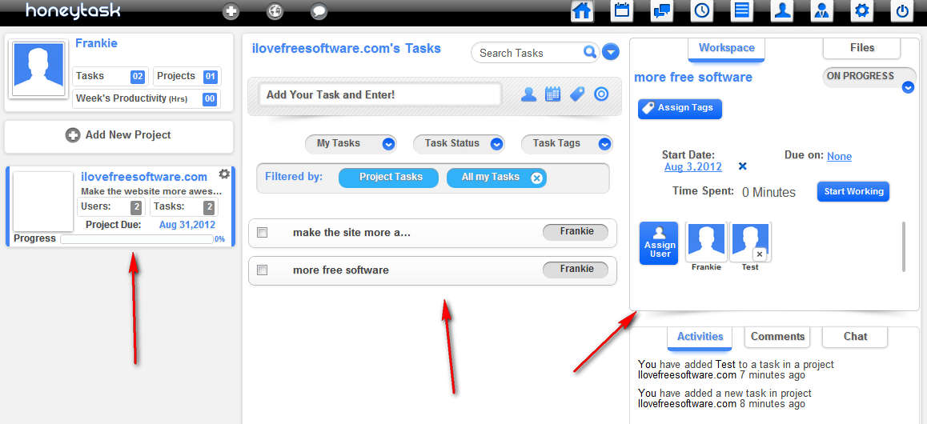Click the Frankie avatar in assigned users
The height and width of the screenshot is (424, 927).
pyautogui.click(x=707, y=242)
